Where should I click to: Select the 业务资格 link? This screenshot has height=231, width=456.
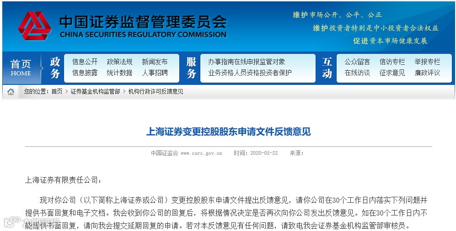point(221,73)
